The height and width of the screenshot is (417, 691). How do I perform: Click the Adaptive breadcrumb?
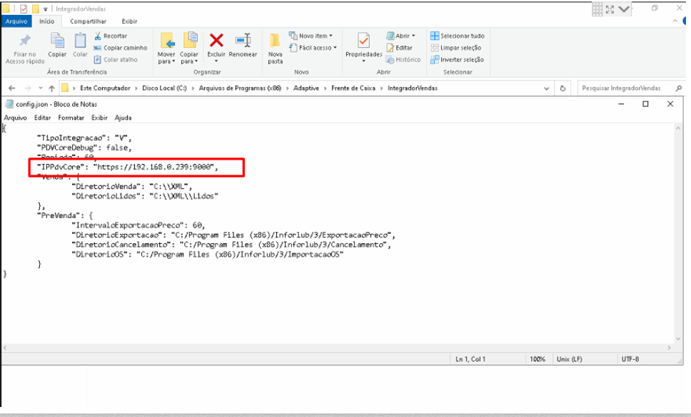(x=306, y=88)
